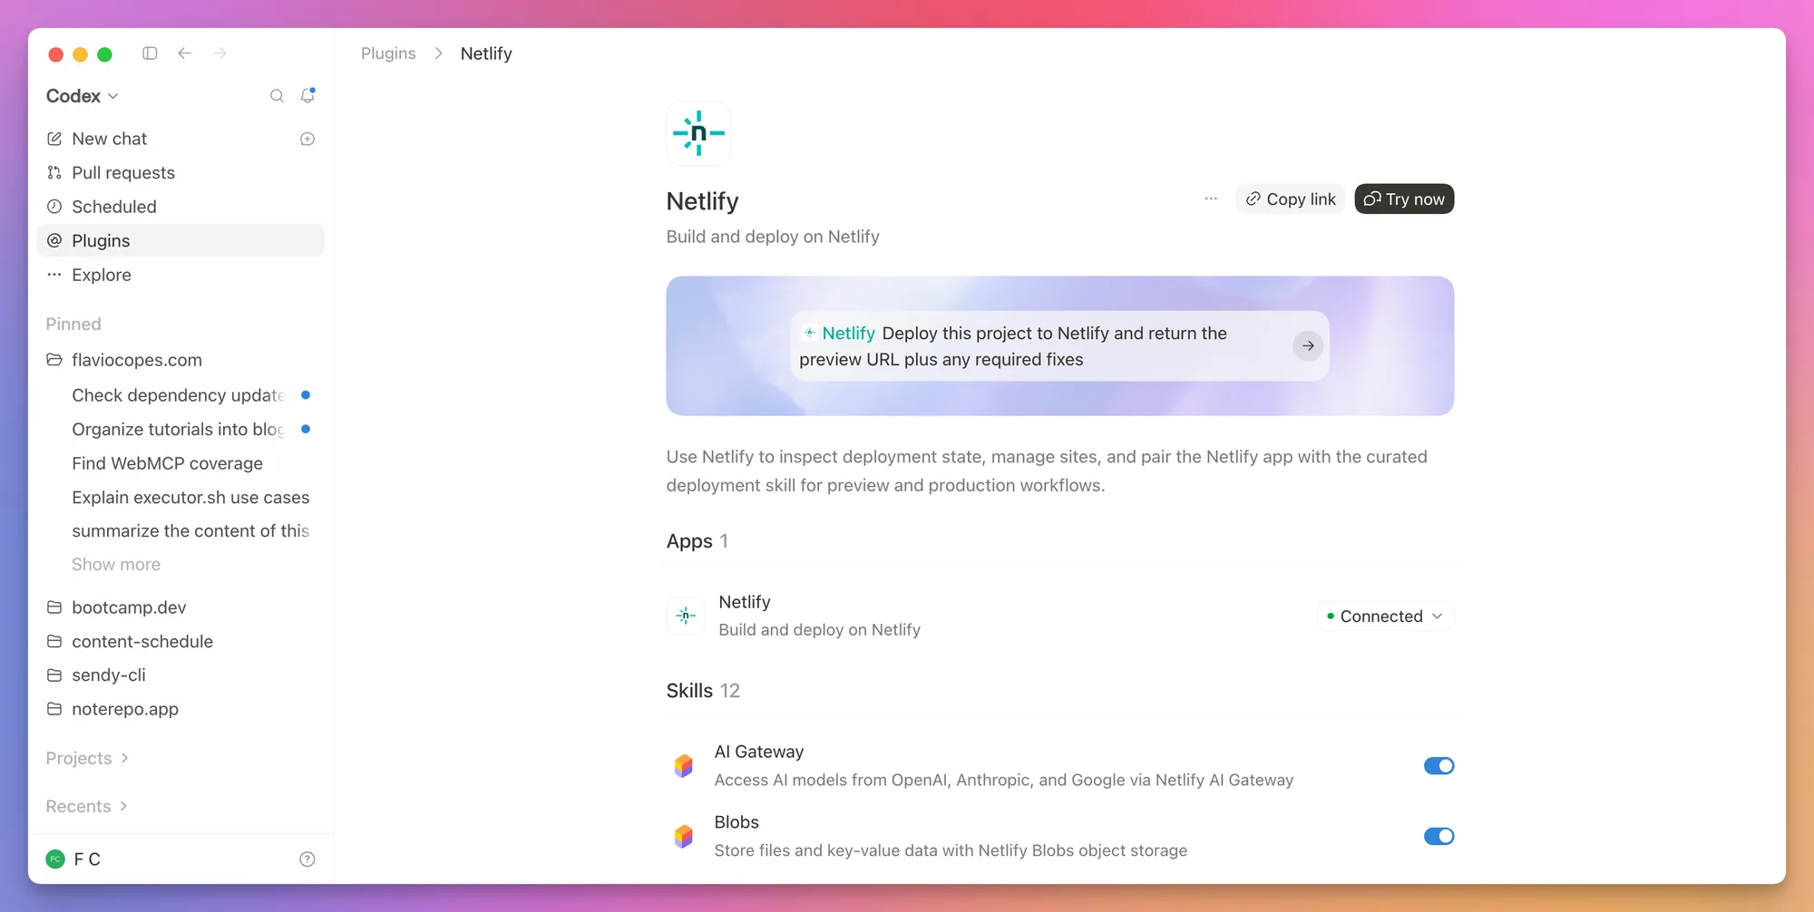
Task: Open notifications bell icon
Action: [307, 95]
